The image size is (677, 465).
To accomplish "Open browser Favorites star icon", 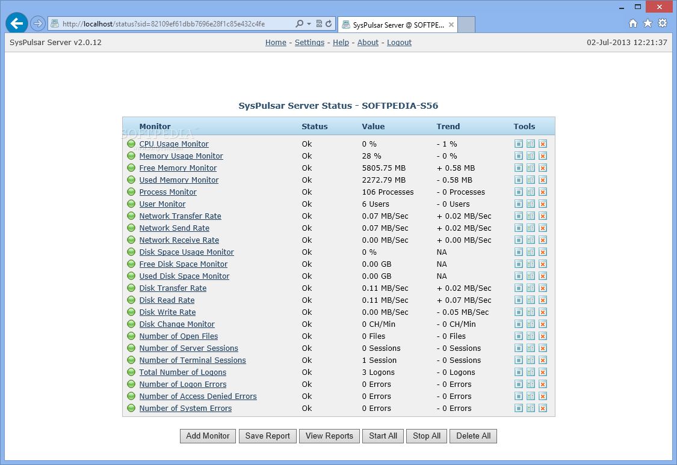I will pos(648,23).
